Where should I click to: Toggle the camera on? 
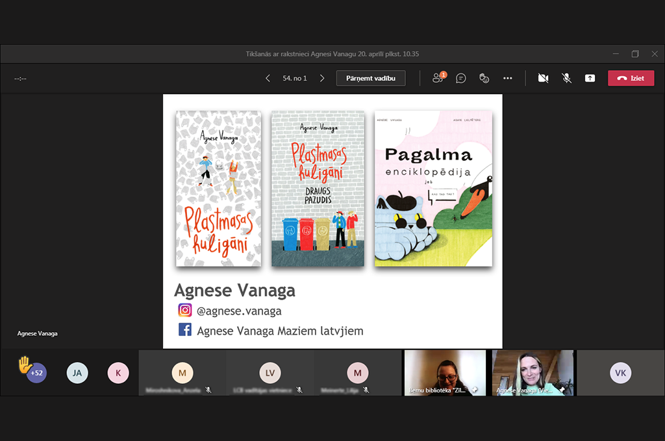[x=544, y=78]
